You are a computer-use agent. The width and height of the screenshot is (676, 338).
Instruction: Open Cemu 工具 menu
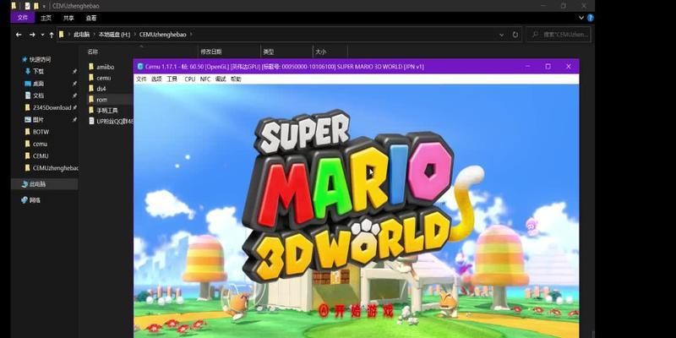172,79
